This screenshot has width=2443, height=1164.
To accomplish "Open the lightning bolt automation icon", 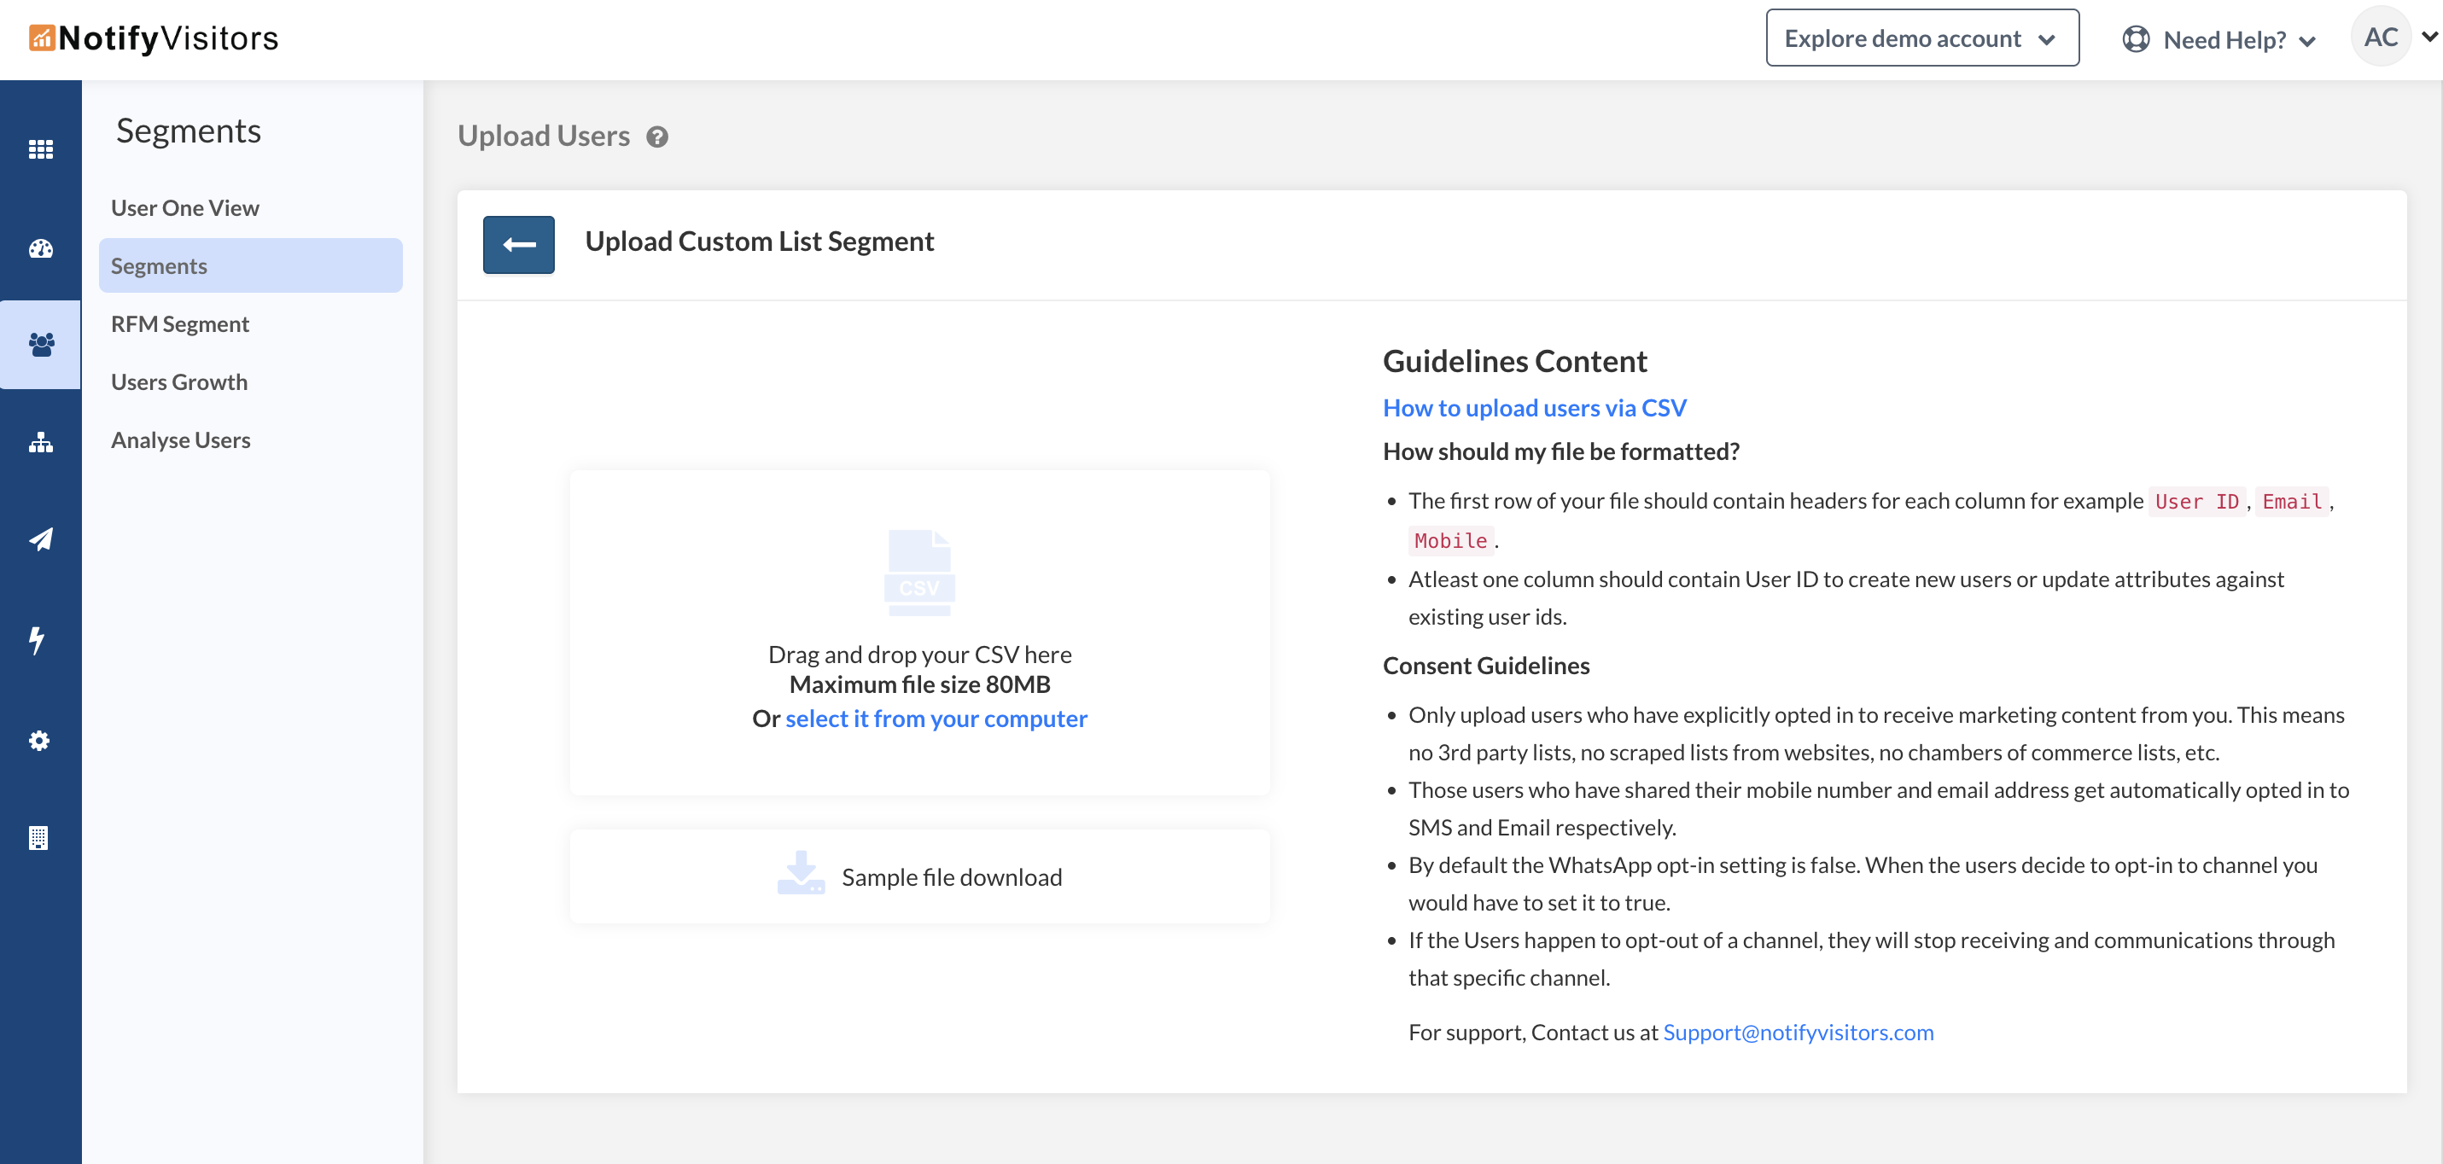I will point(38,640).
